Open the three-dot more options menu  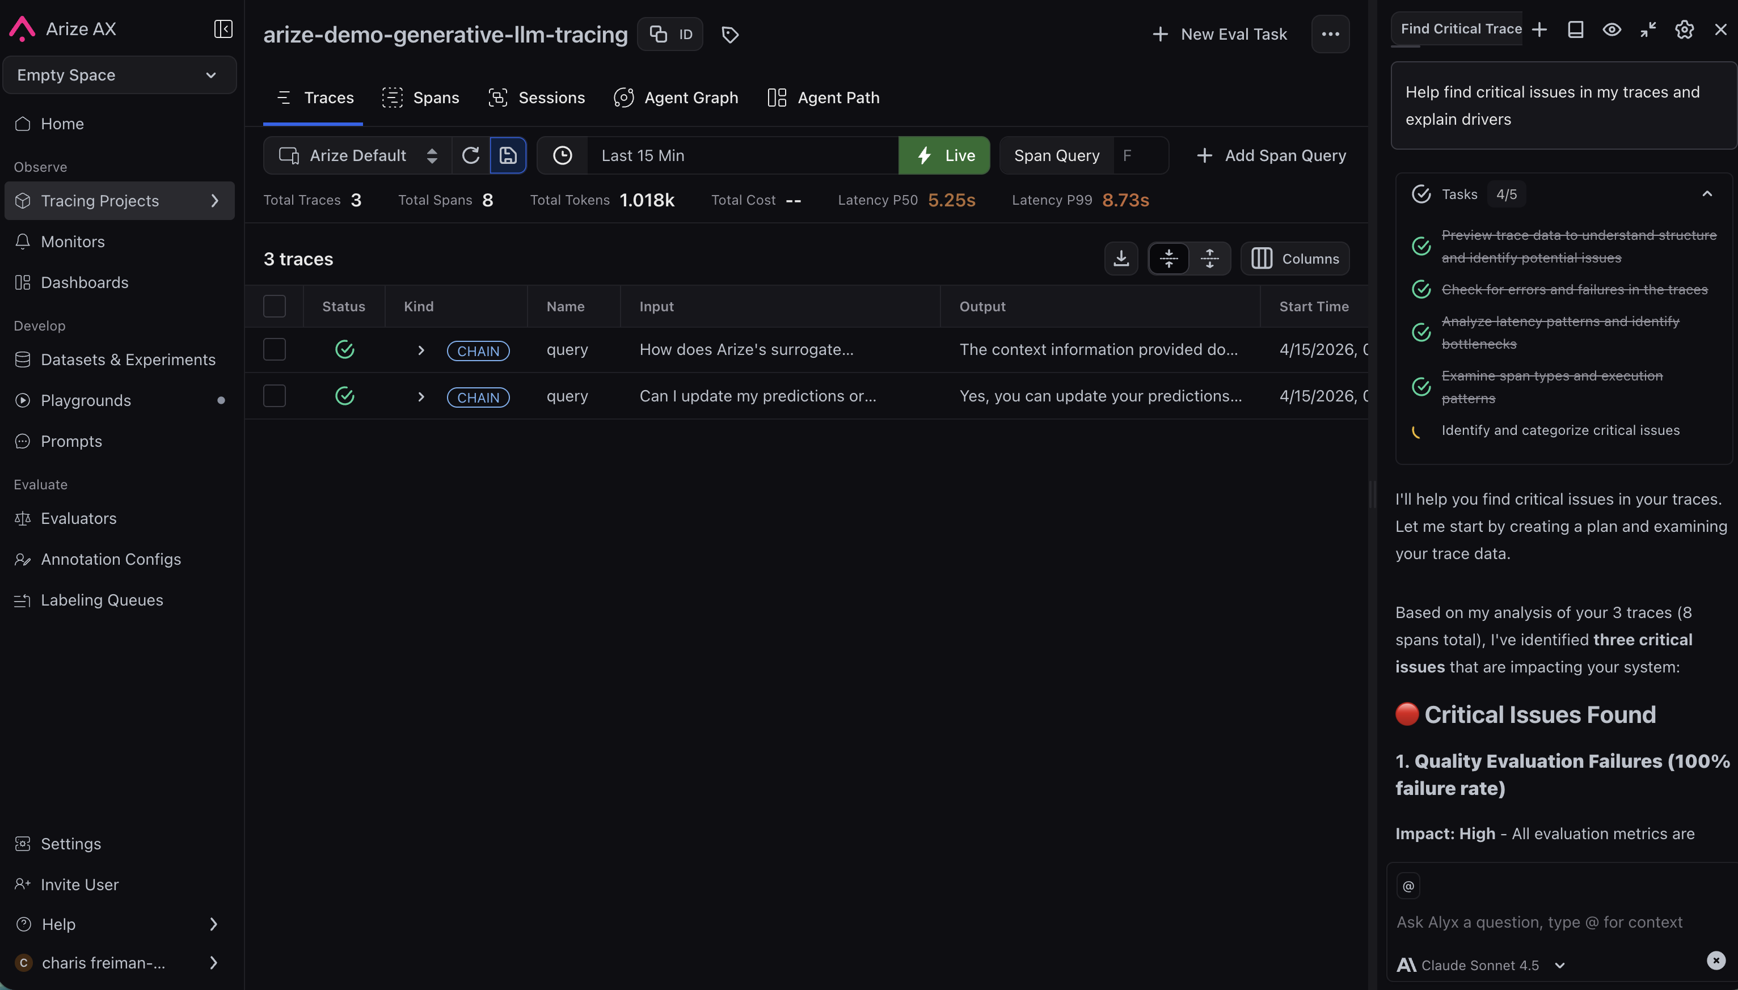coord(1330,34)
